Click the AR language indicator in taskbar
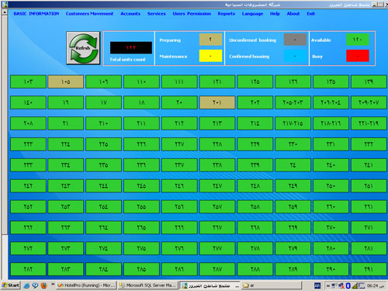Screen dimensions: 388x291 coord(317,286)
